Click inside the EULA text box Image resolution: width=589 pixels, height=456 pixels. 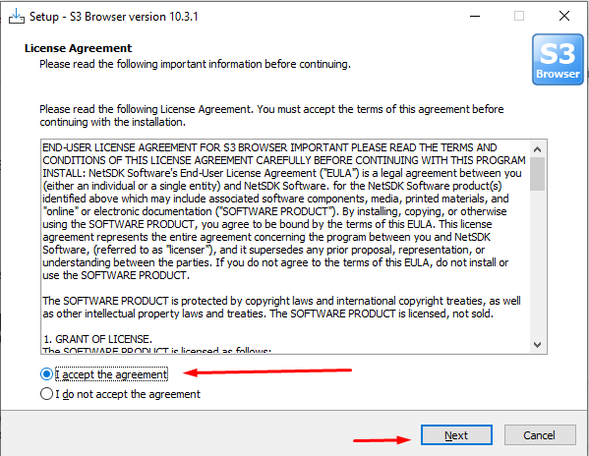tap(285, 247)
